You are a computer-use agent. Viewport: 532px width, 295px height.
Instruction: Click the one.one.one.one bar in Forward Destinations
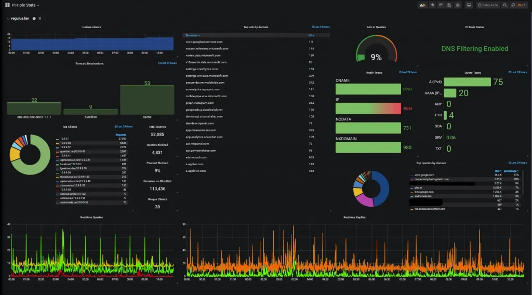(34, 109)
